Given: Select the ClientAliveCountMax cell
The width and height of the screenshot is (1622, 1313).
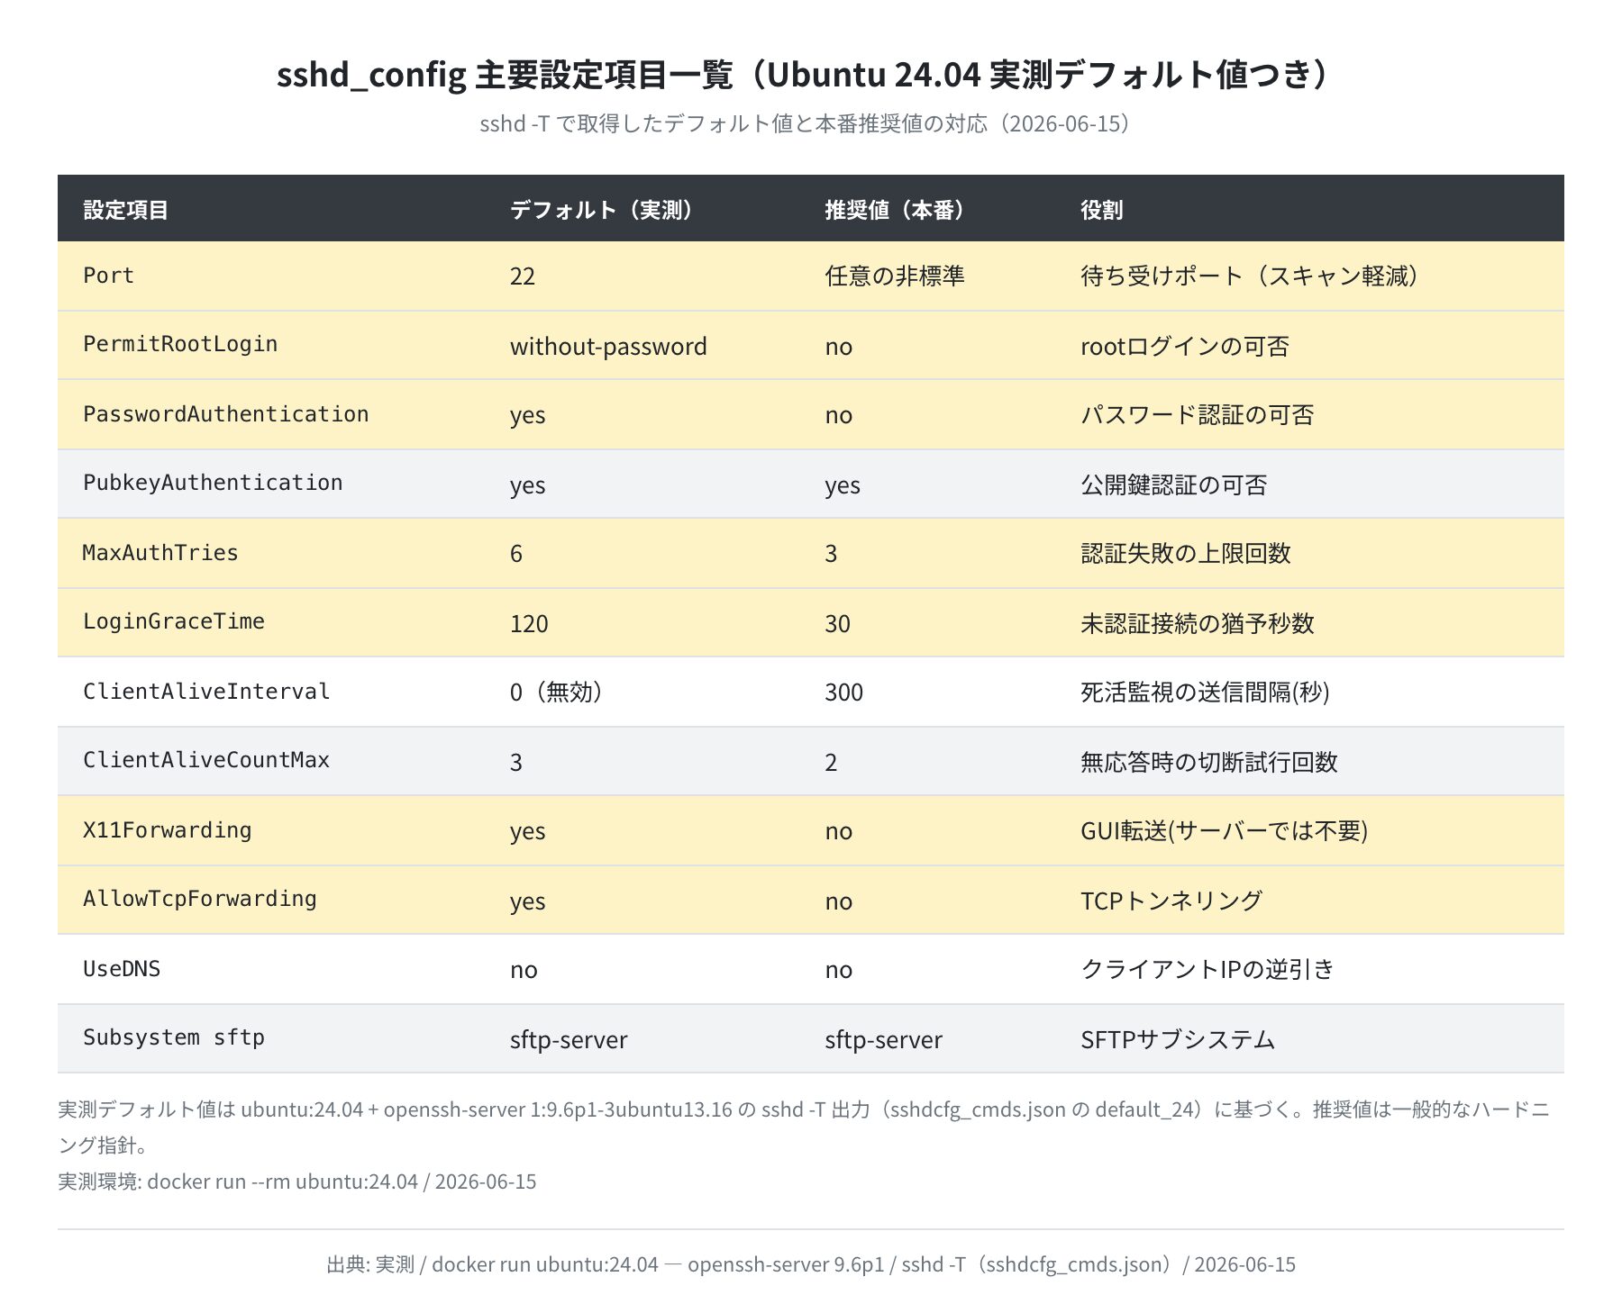Looking at the screenshot, I should pos(206,761).
